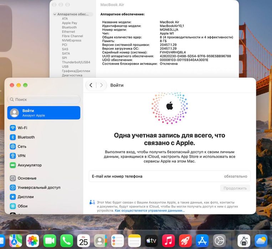Select SPI in System Information sidebar

(x=65, y=58)
